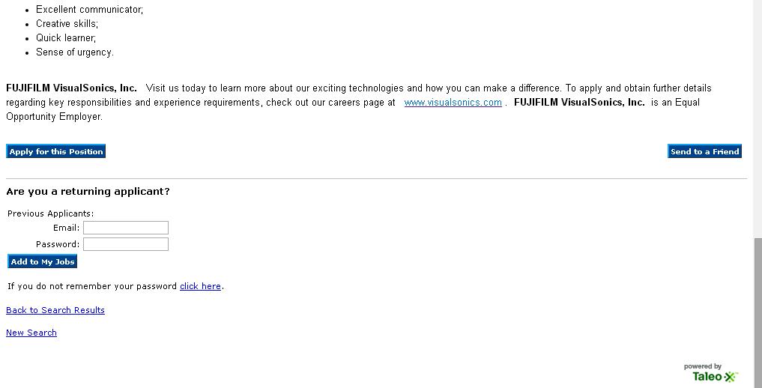Click the 'Excellent communicator' bullet item
This screenshot has height=388, width=762.
click(x=89, y=10)
